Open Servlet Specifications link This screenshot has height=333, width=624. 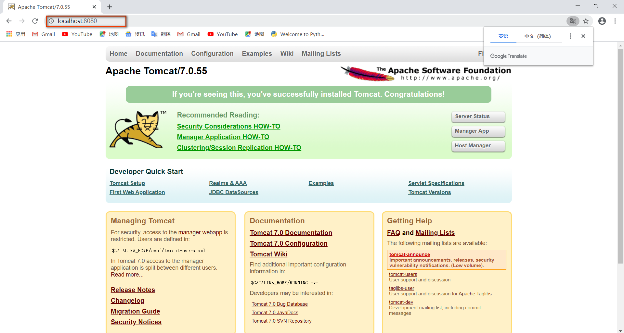pyautogui.click(x=436, y=183)
